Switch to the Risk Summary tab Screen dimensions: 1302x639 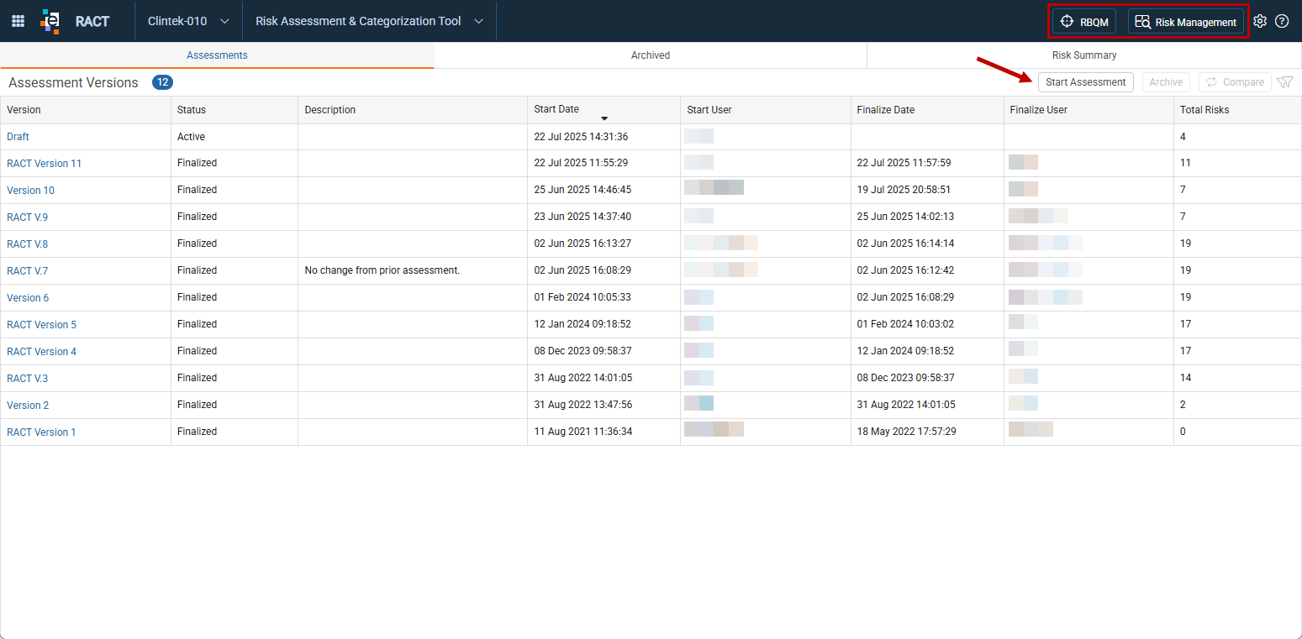(x=1084, y=55)
